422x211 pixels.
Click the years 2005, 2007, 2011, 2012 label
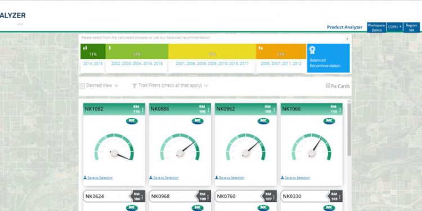click(281, 64)
